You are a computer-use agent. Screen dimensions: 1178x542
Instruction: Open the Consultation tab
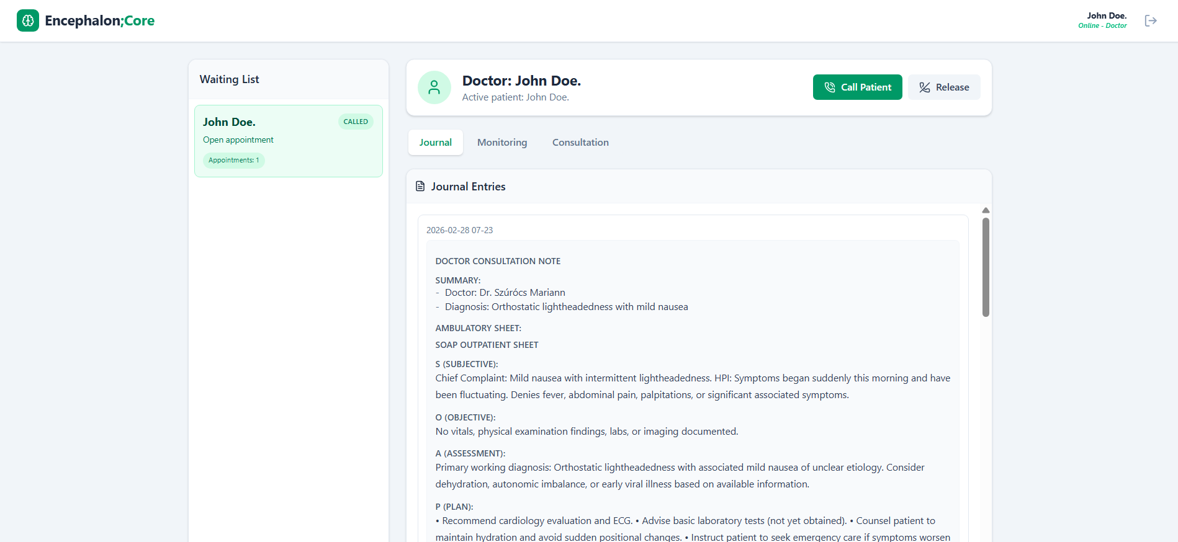(x=580, y=142)
